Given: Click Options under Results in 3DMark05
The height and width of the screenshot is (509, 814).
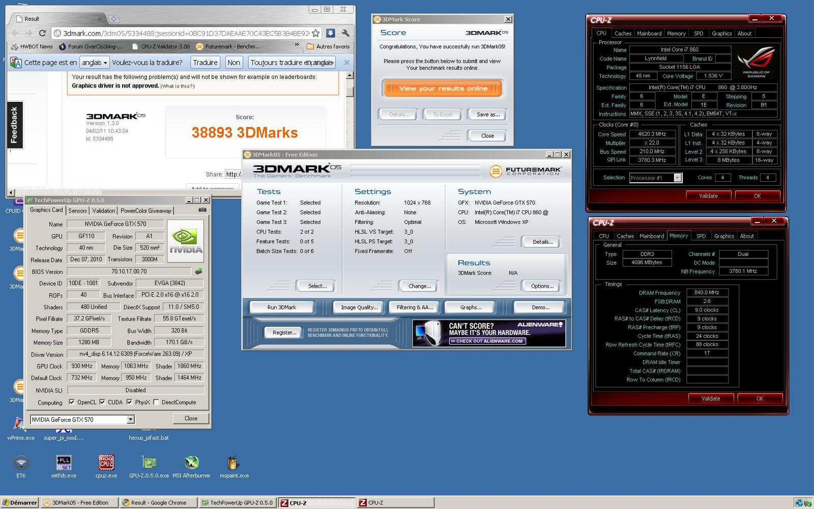Looking at the screenshot, I should pos(542,286).
